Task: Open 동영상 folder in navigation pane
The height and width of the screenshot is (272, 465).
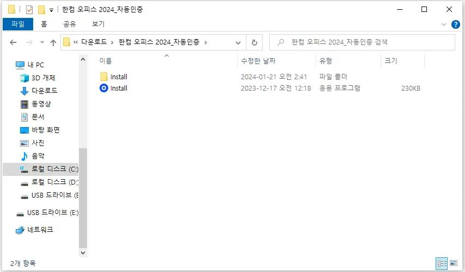Action: coord(41,104)
